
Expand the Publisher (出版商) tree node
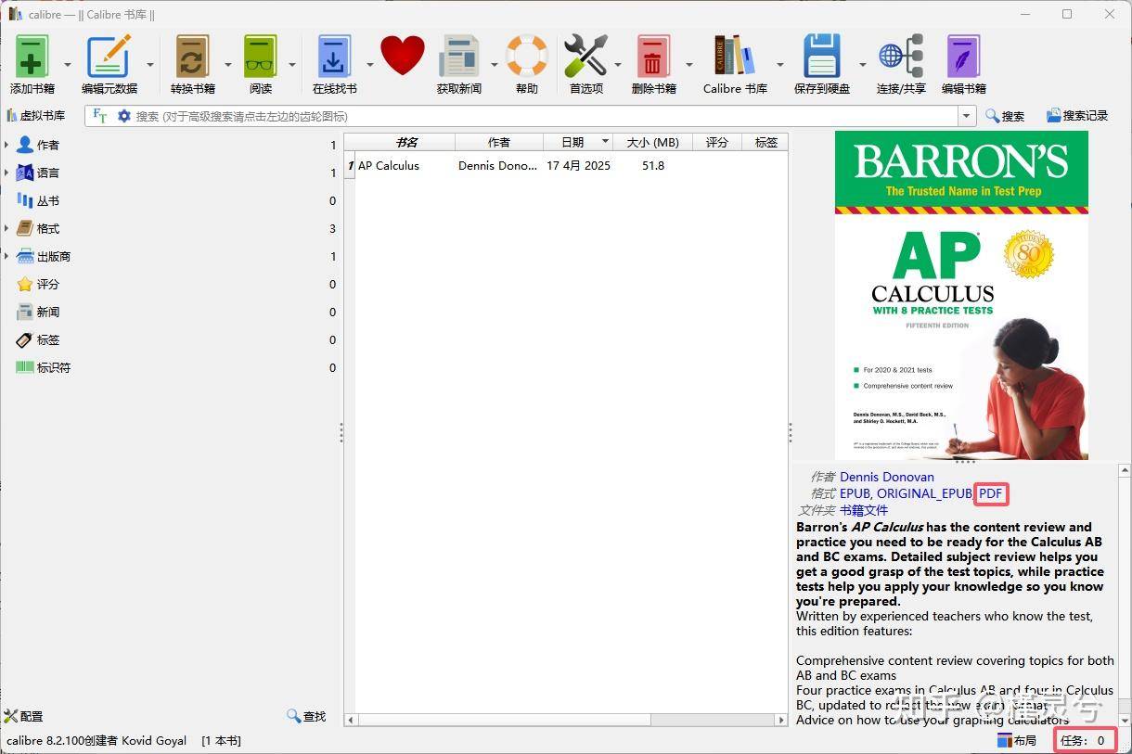(6, 256)
